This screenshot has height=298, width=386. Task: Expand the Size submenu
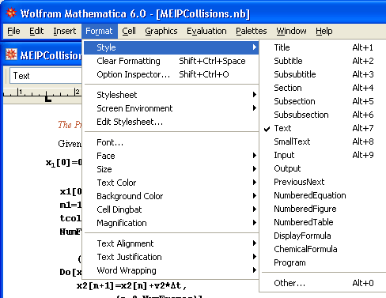171,169
